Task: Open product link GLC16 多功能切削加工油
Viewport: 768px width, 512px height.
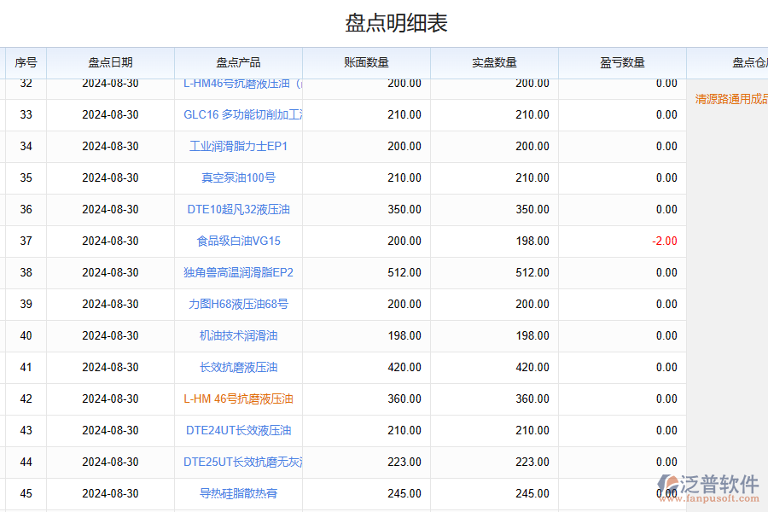Action: (243, 114)
